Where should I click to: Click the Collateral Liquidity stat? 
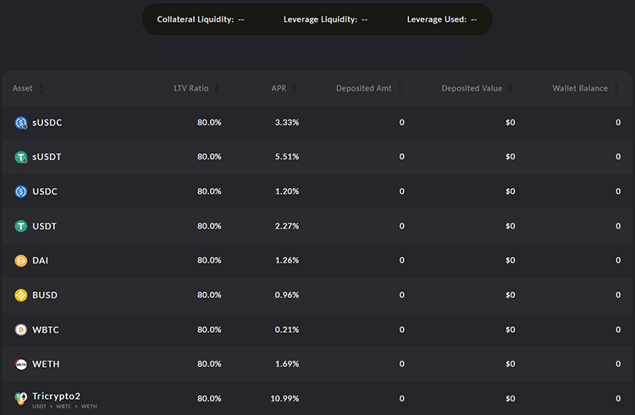click(x=201, y=19)
